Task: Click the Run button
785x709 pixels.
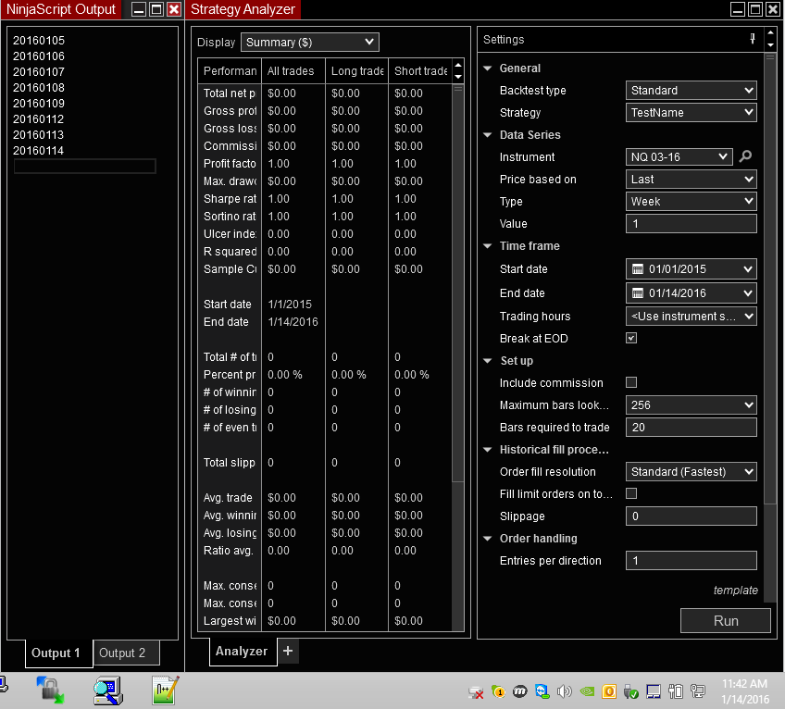Action: 726,621
